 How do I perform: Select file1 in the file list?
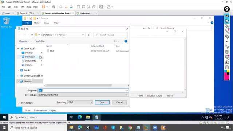pos(52,51)
